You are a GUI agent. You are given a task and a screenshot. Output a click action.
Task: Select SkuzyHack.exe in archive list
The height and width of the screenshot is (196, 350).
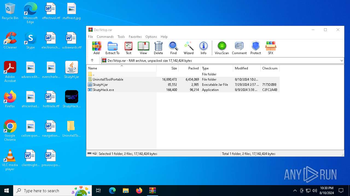pyautogui.click(x=183, y=90)
